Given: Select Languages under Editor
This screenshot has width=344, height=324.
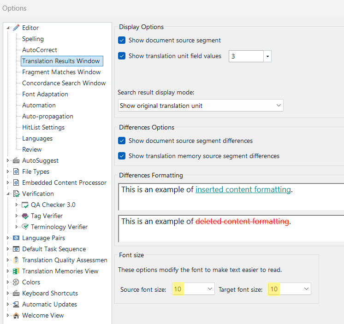Looking at the screenshot, I should point(37,139).
